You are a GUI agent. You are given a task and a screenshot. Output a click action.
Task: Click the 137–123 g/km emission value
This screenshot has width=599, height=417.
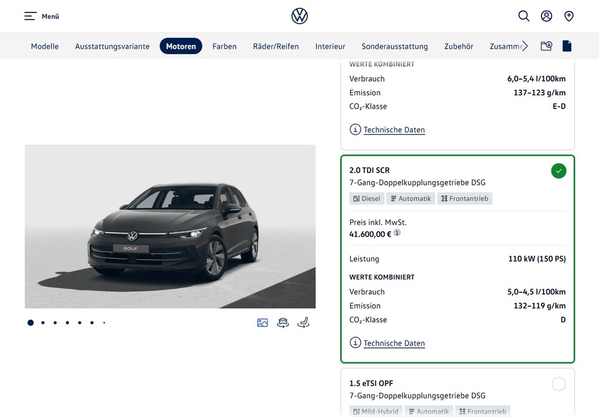pyautogui.click(x=539, y=92)
